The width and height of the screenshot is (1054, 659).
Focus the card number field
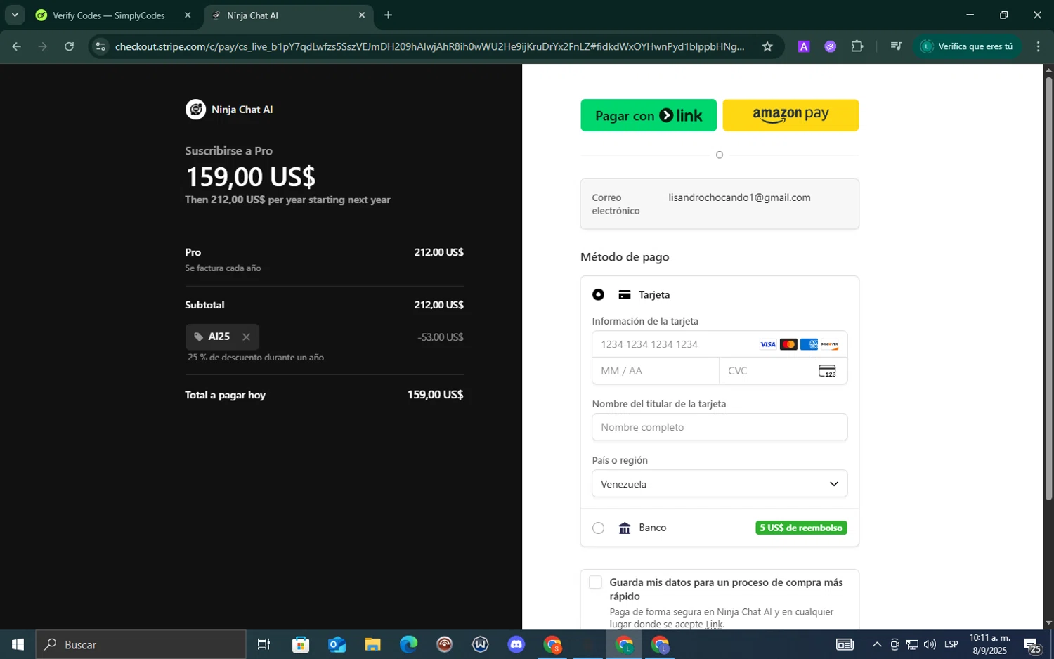[x=720, y=344]
